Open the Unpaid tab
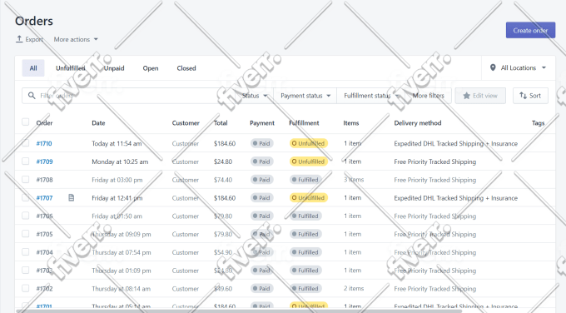Viewport: 566px width, 313px height. pyautogui.click(x=114, y=68)
